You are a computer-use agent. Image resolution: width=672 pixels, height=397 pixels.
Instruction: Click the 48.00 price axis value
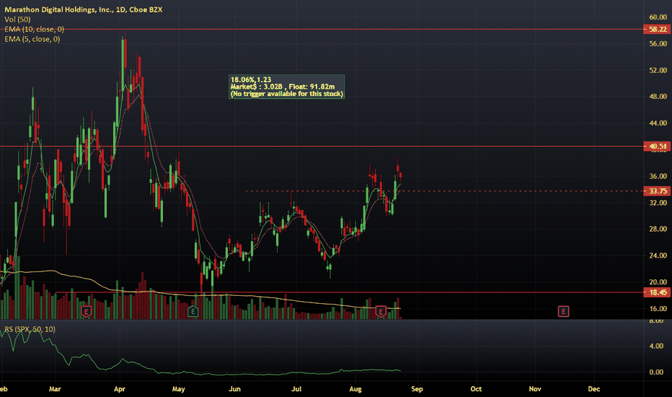tap(658, 97)
